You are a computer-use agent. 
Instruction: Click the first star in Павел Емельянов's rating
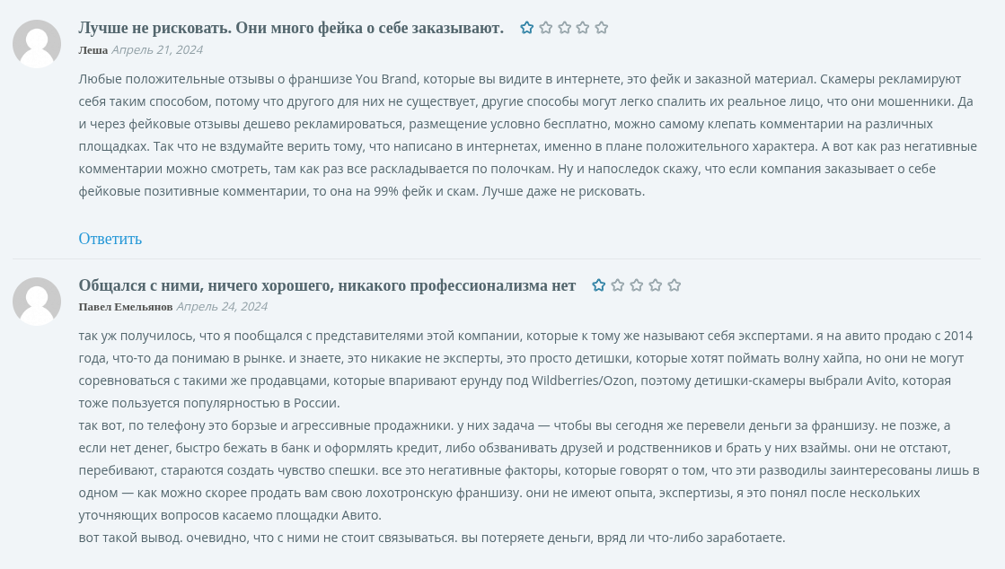pyautogui.click(x=599, y=285)
